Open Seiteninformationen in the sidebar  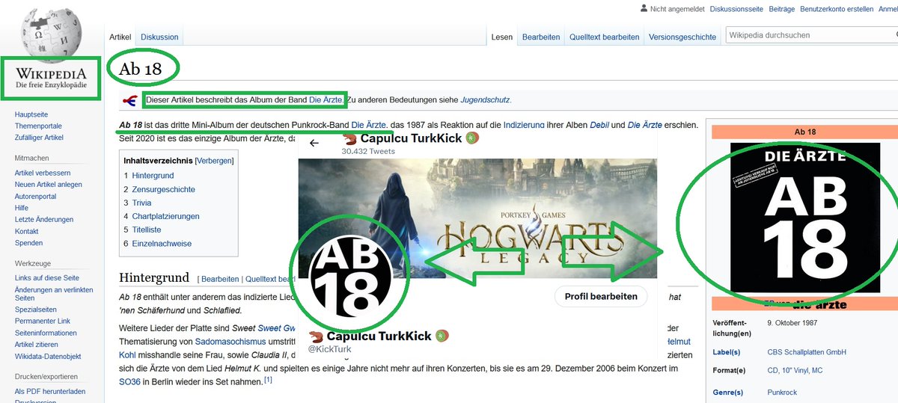(x=46, y=333)
